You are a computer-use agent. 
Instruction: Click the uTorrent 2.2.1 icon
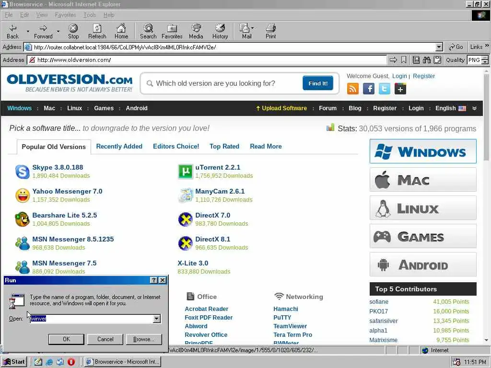click(x=186, y=172)
